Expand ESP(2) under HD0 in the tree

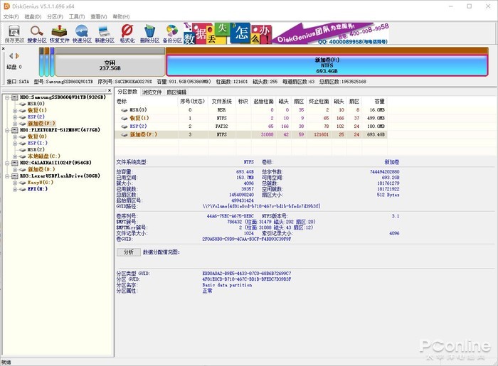pos(15,117)
